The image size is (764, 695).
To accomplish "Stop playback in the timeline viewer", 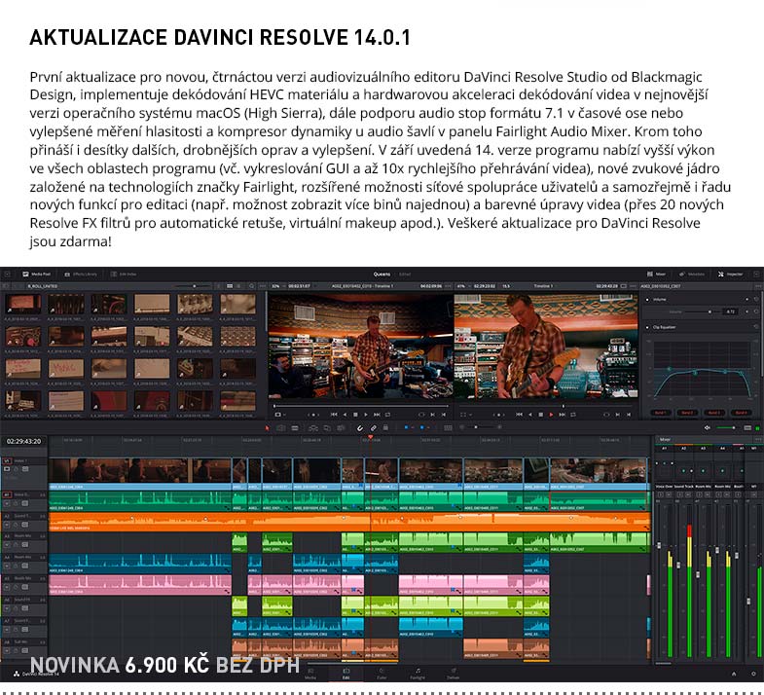I will [540, 415].
